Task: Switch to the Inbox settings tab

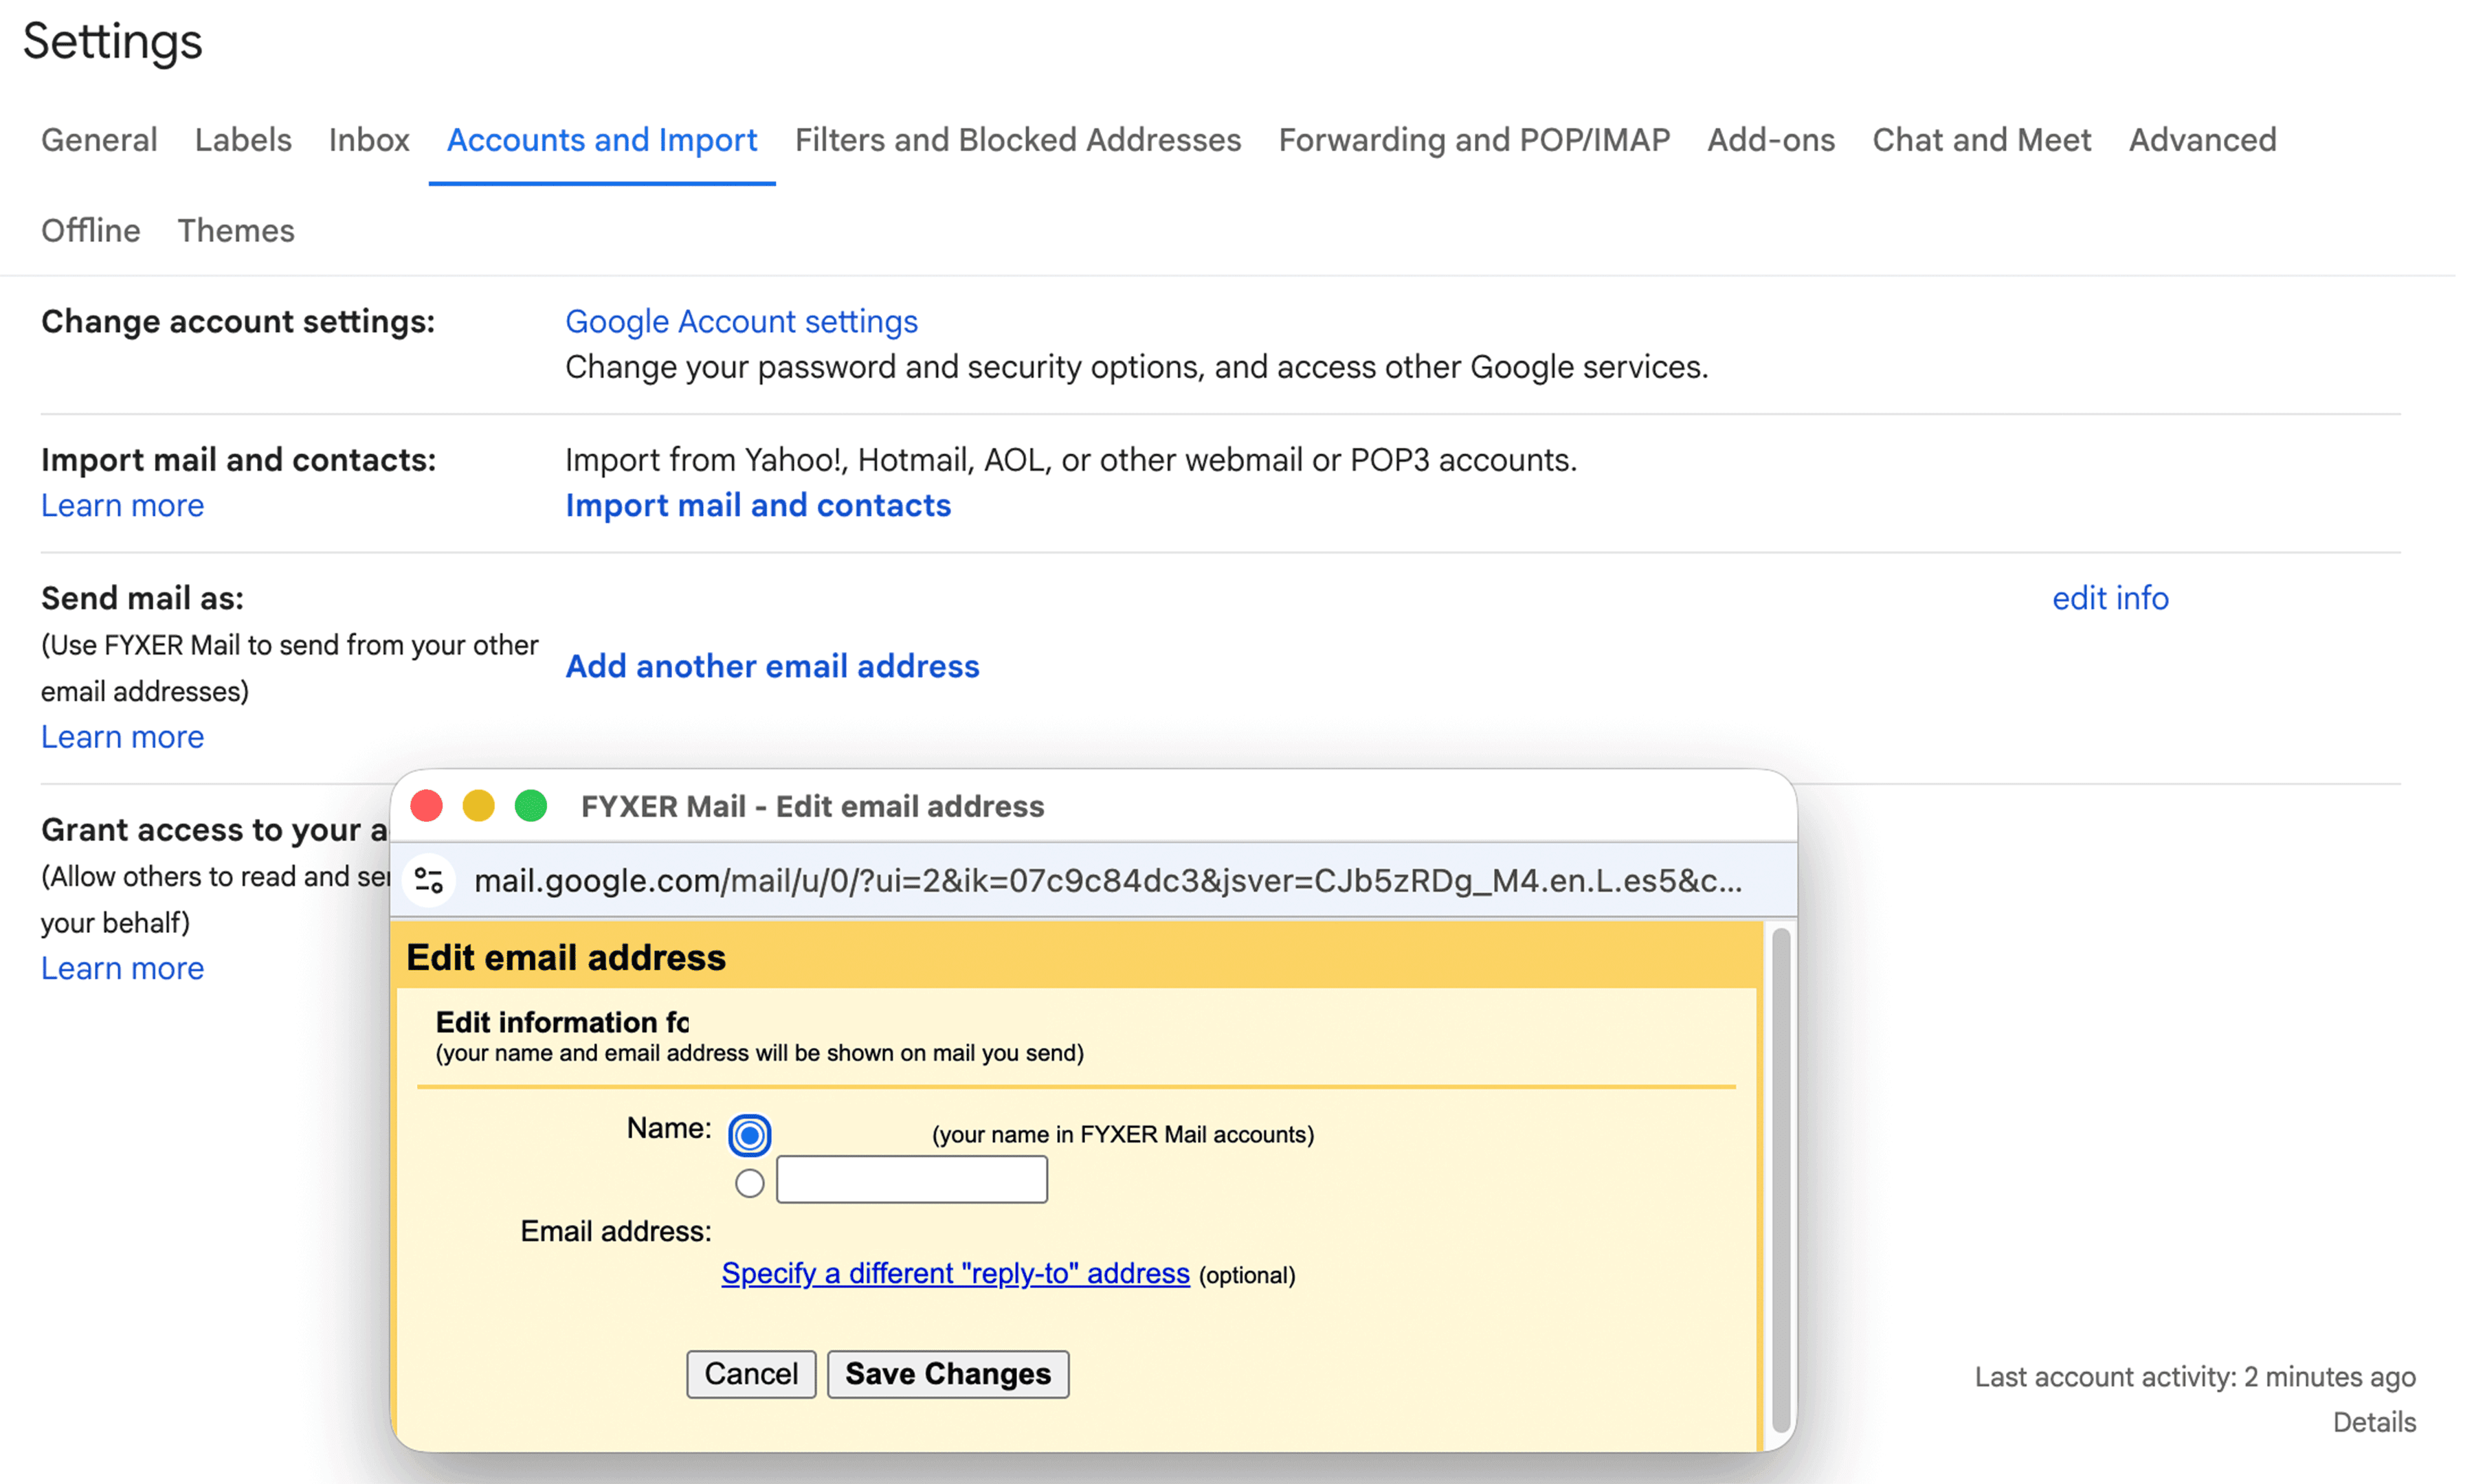Action: point(369,140)
